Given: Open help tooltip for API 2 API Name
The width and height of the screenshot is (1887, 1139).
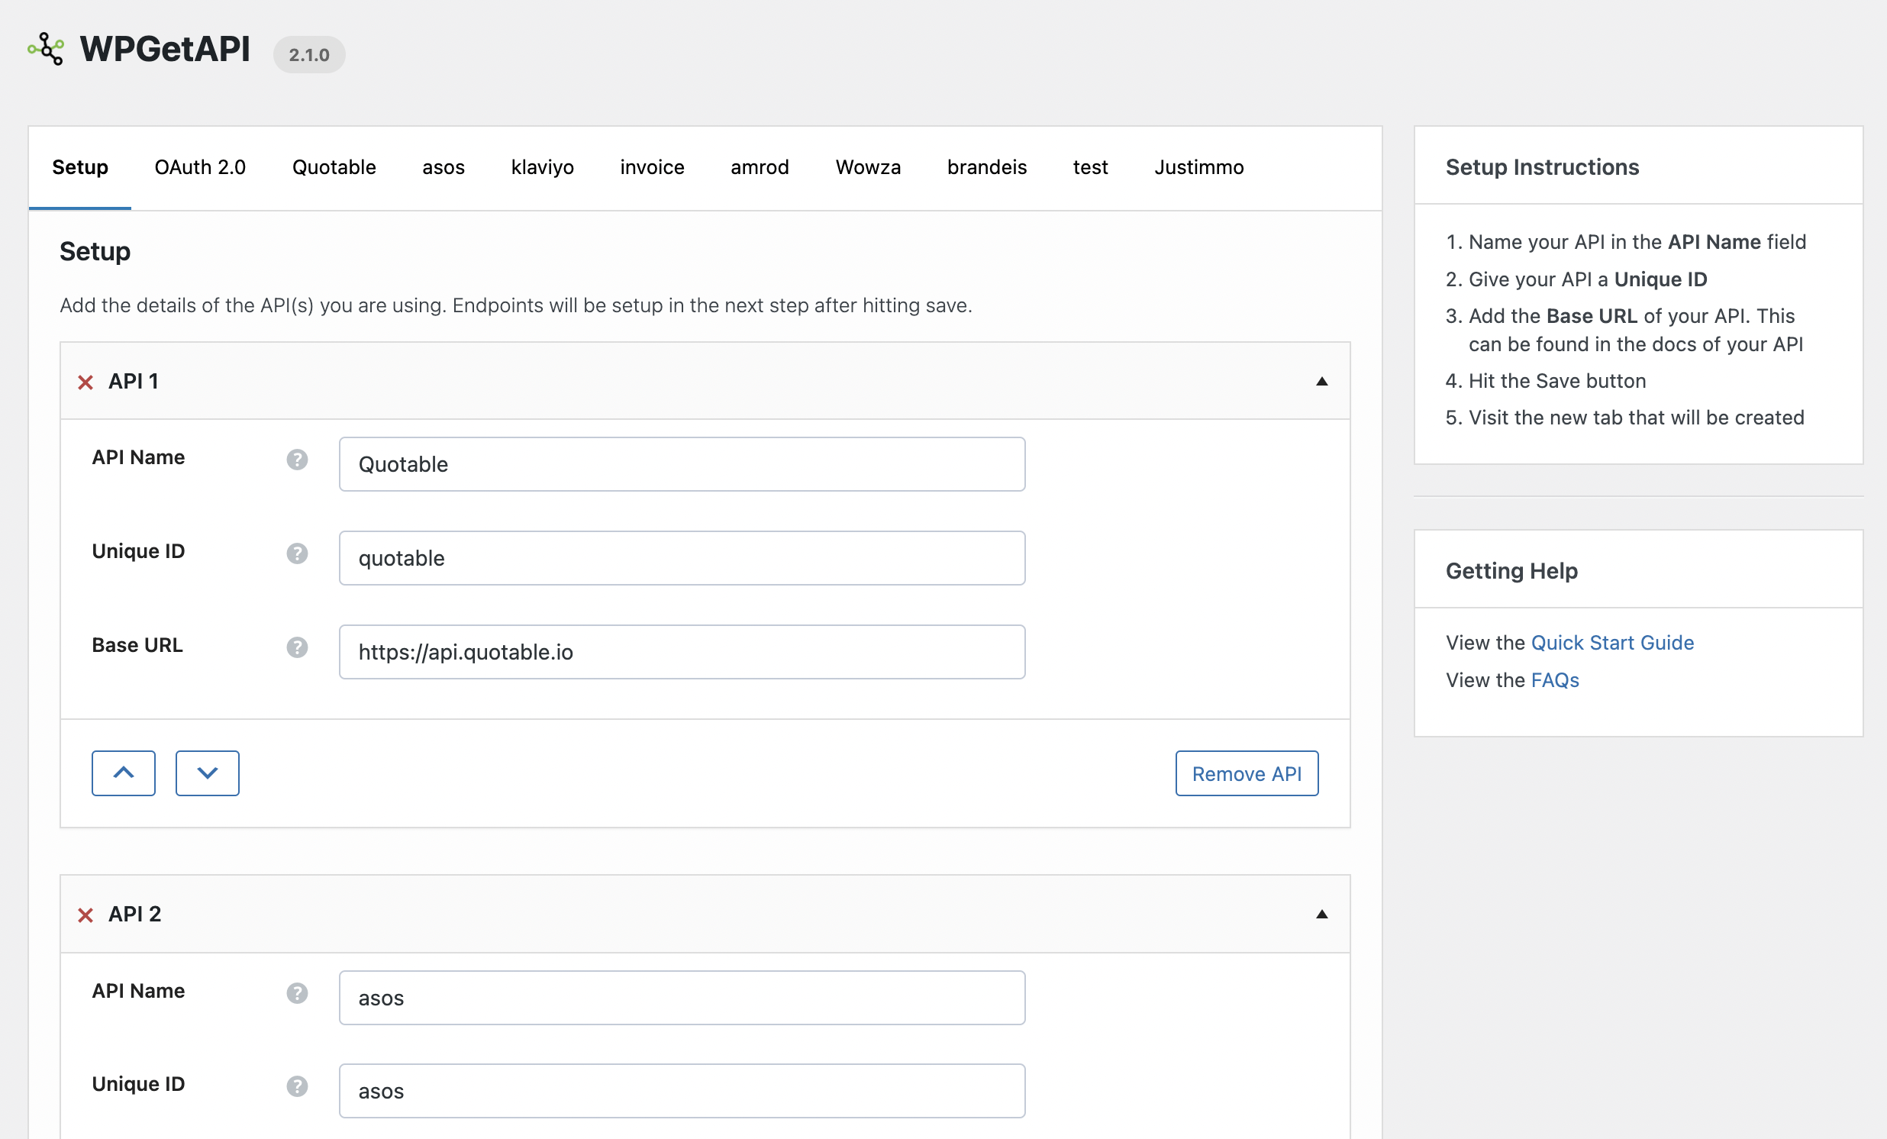Looking at the screenshot, I should 297,992.
